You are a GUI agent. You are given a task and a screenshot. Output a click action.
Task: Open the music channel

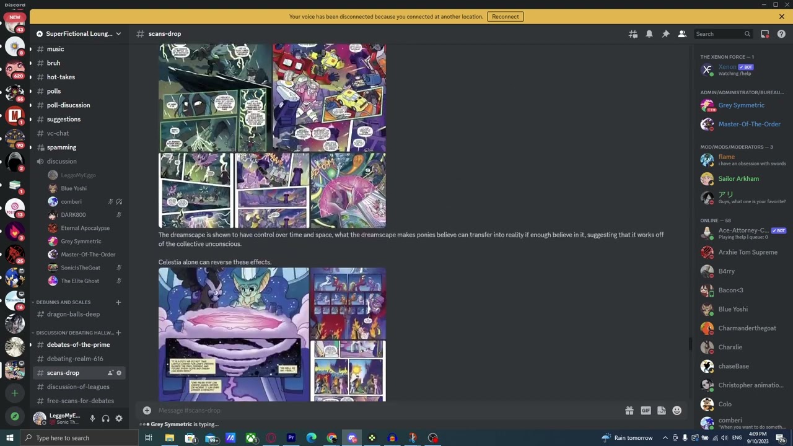[79, 50]
